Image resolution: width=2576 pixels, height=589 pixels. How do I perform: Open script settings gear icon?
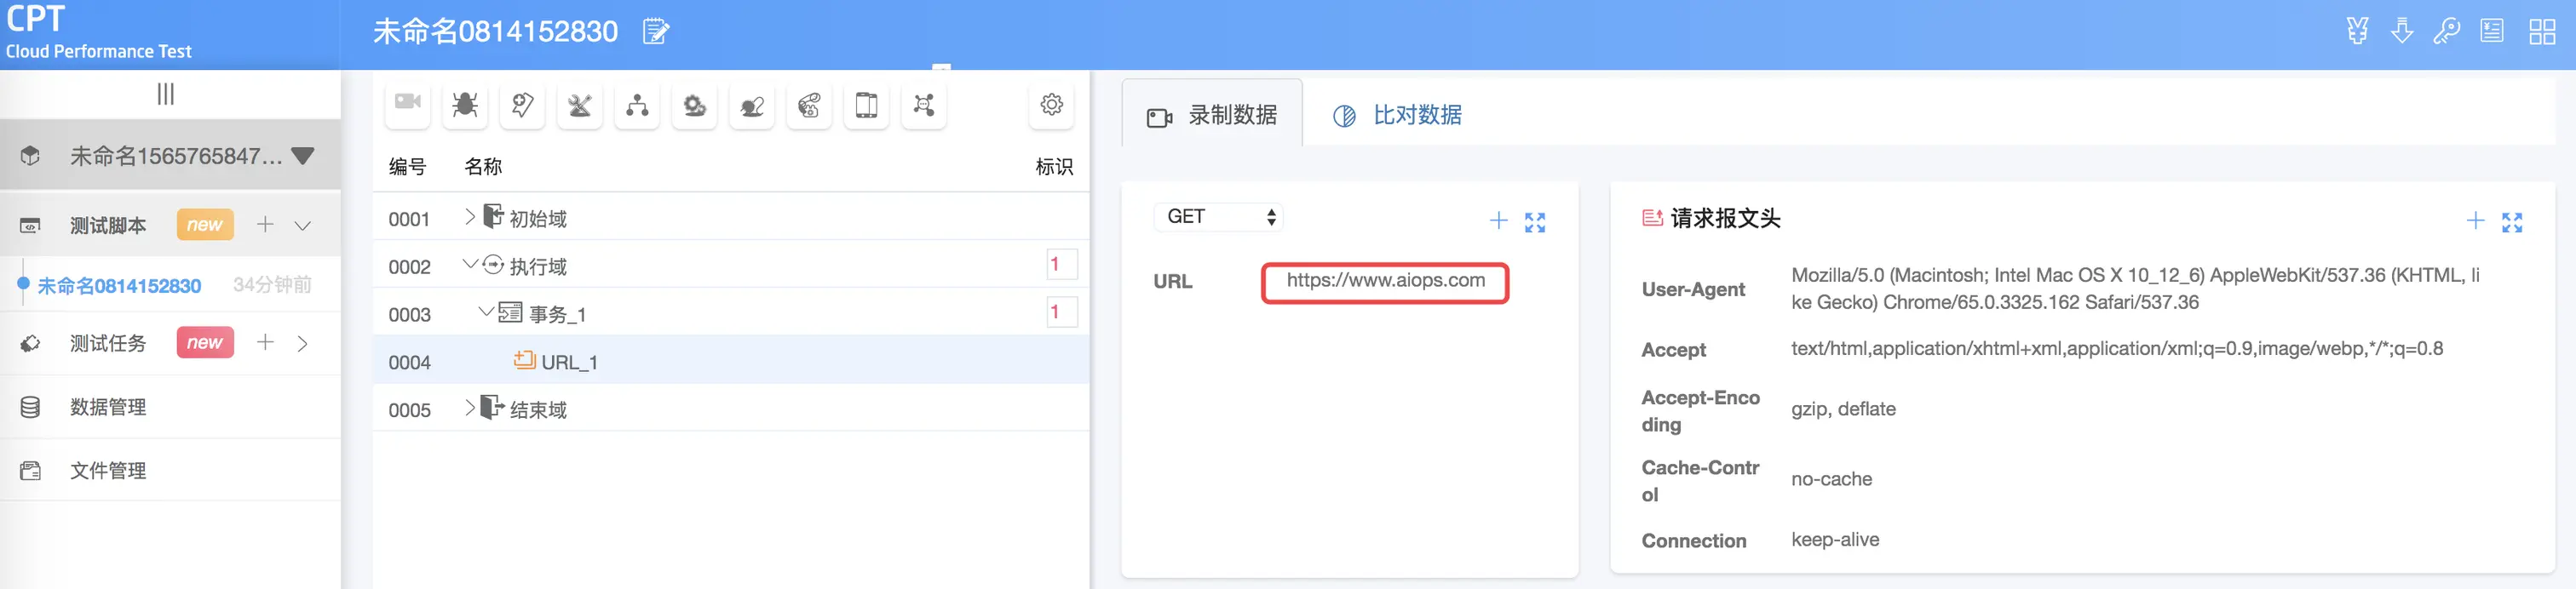1051,104
